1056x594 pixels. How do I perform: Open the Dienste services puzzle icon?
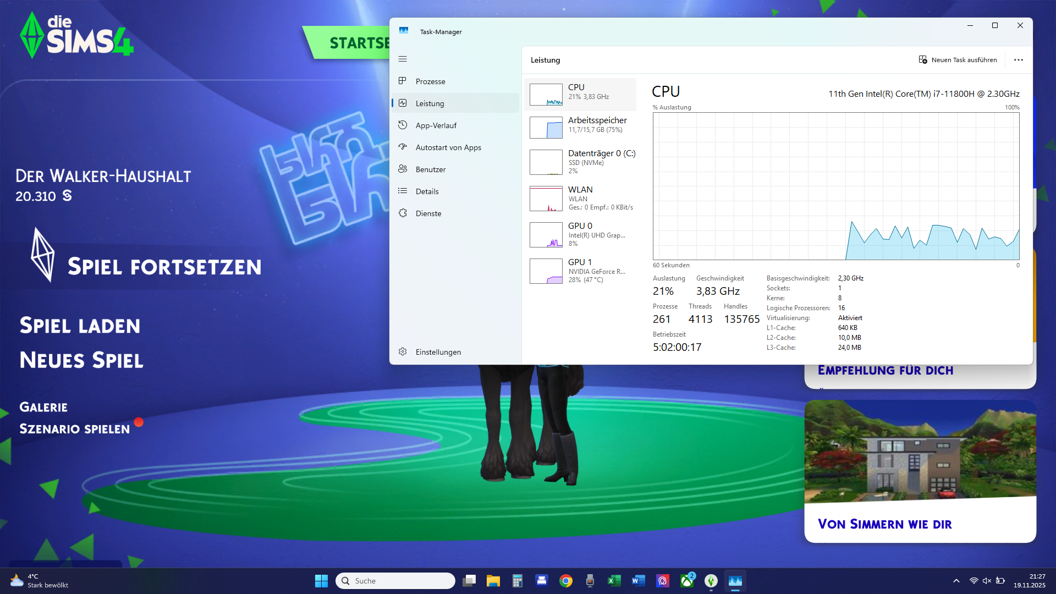403,213
